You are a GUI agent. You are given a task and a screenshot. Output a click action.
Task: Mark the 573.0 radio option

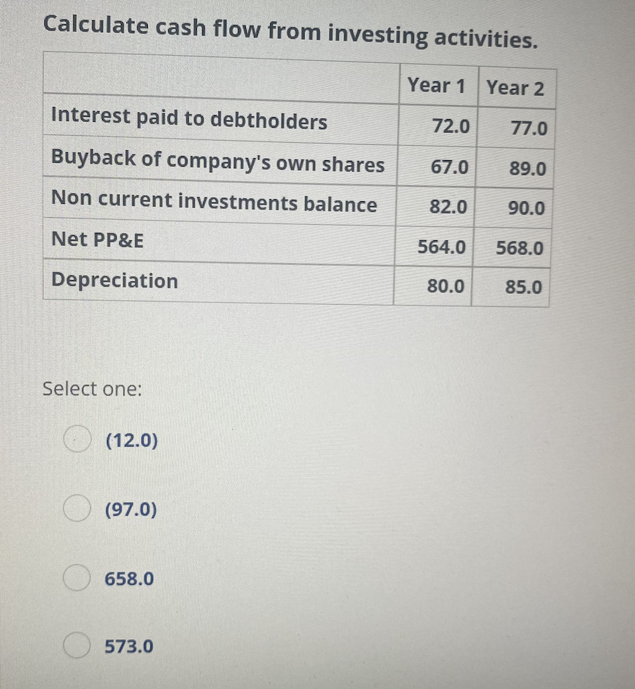pyautogui.click(x=78, y=647)
